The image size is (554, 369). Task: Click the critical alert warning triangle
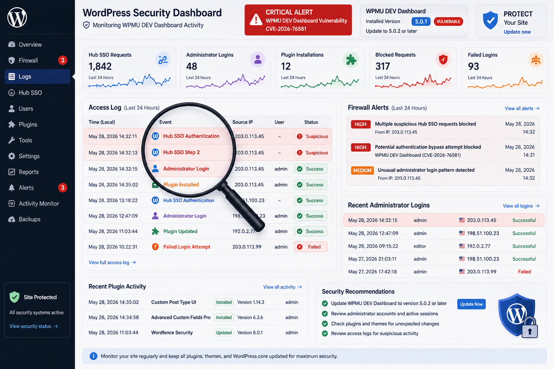256,20
